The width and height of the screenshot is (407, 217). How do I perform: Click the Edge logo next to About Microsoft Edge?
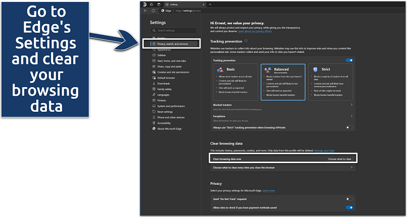(154, 129)
